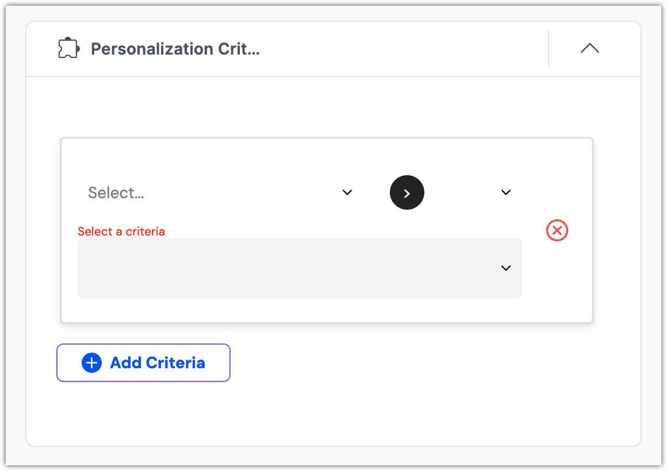Click the chevron beside "Select..." placeholder
The image size is (667, 471).
click(x=347, y=192)
